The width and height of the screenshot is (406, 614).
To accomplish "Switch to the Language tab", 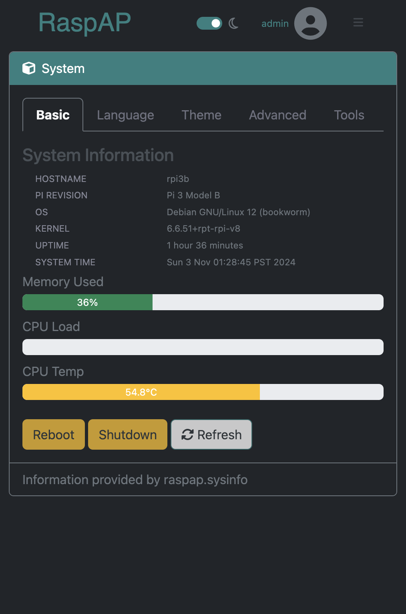I will tap(125, 115).
